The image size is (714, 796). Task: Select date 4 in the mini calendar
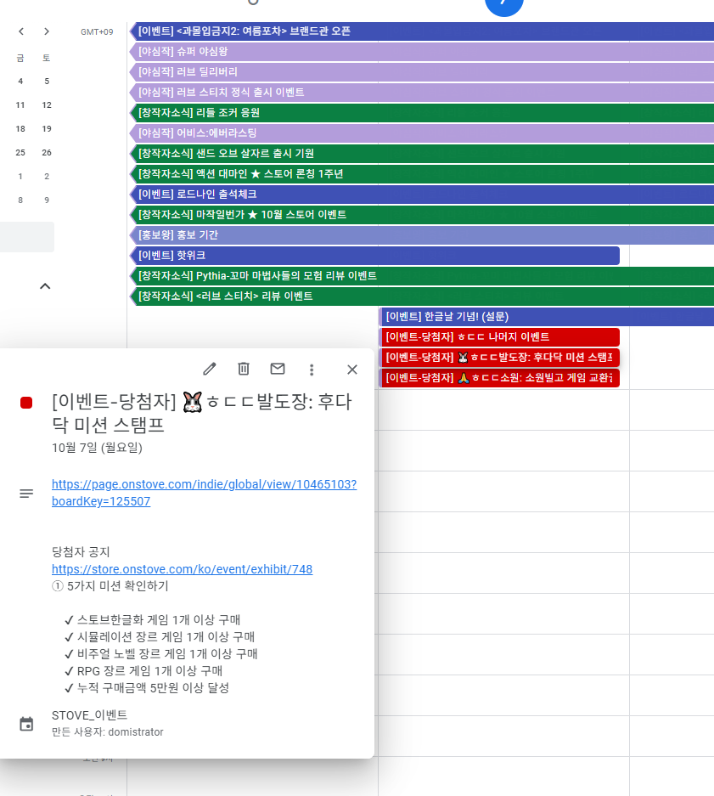20,82
